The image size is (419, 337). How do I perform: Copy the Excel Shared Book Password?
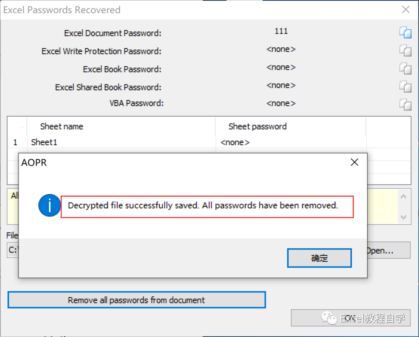pos(405,86)
